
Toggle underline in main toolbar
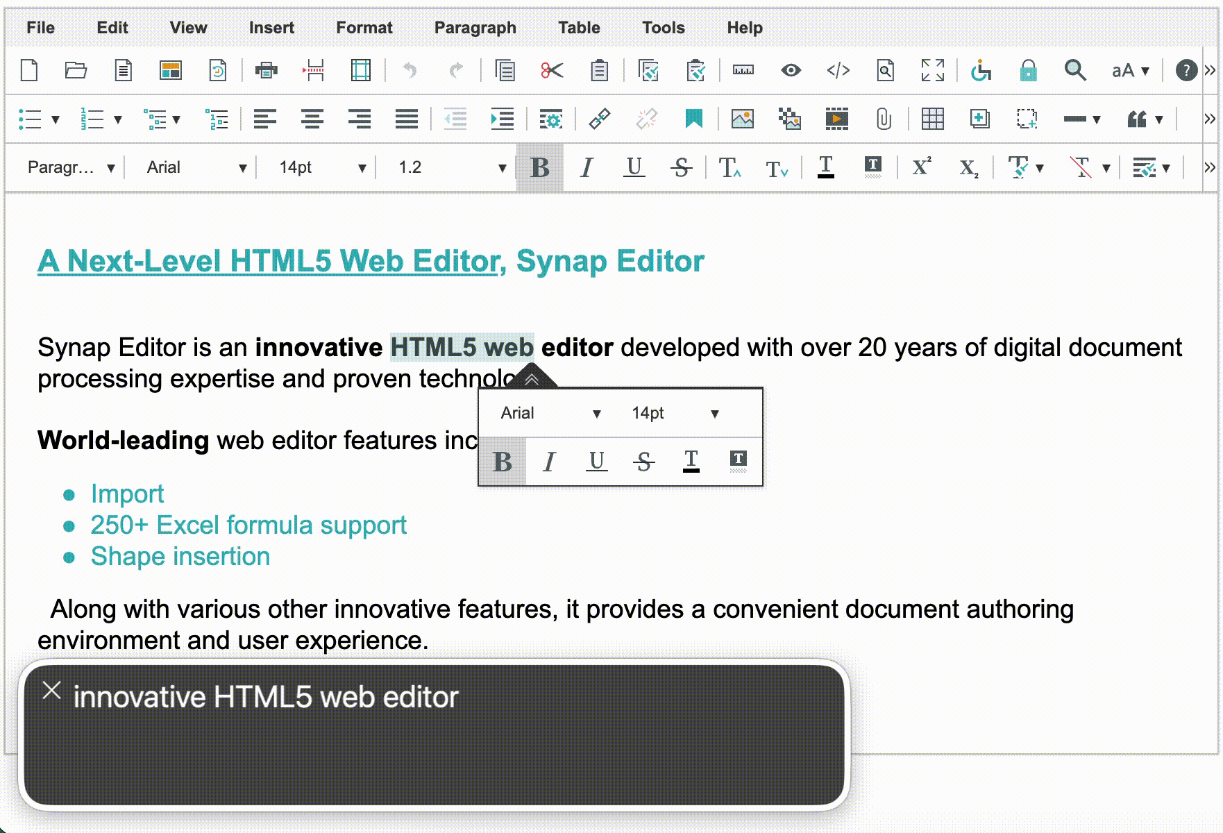(x=634, y=167)
